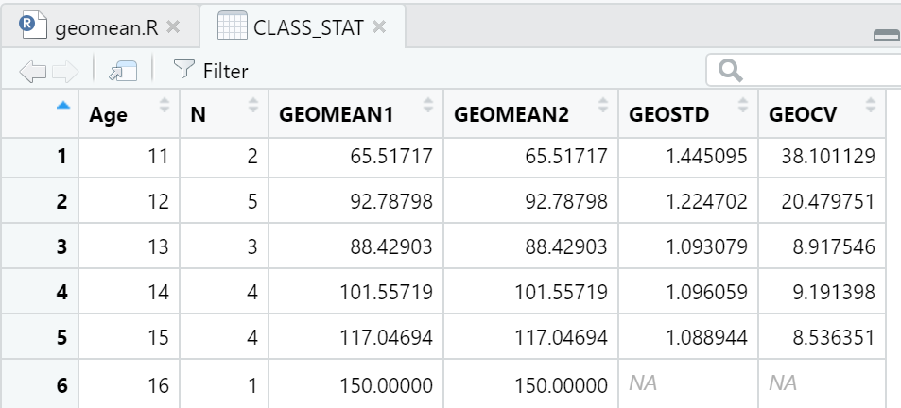Click GEOSTD cell 1.093079
The height and width of the screenshot is (408, 901).
click(688, 246)
